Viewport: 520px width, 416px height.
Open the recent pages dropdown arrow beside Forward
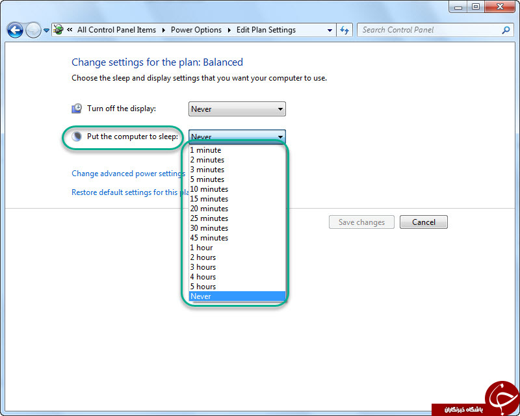coord(46,31)
